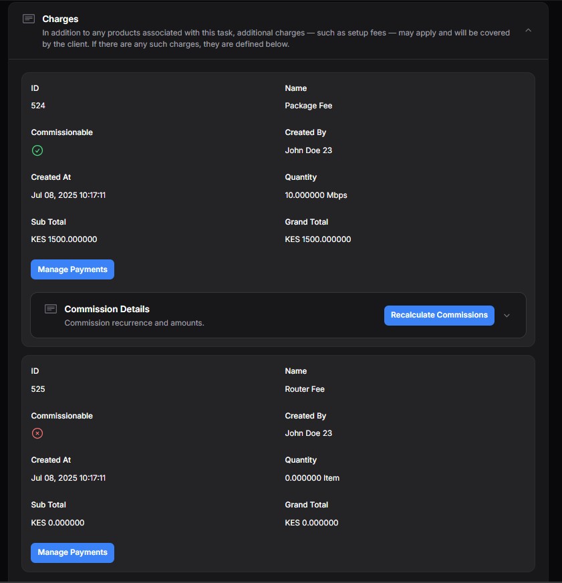
Task: Click red non-commissionable cross for Router Fee
Action: pyautogui.click(x=37, y=433)
